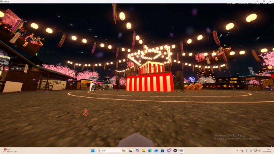Open the Windows Start menu
This screenshot has height=154, width=274.
(93, 151)
